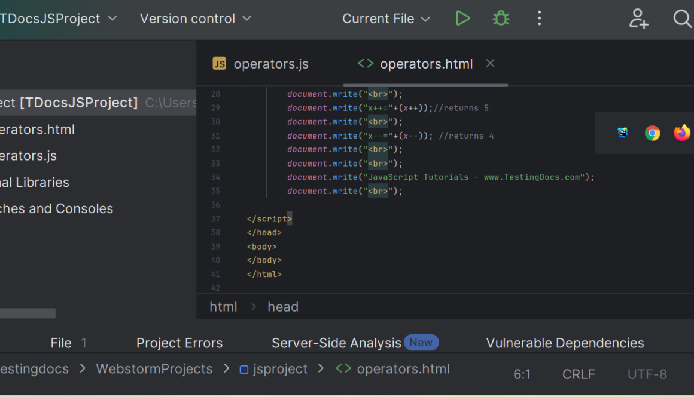Open built-in WebStorm preview icon
Image resolution: width=694 pixels, height=397 pixels.
623,133
